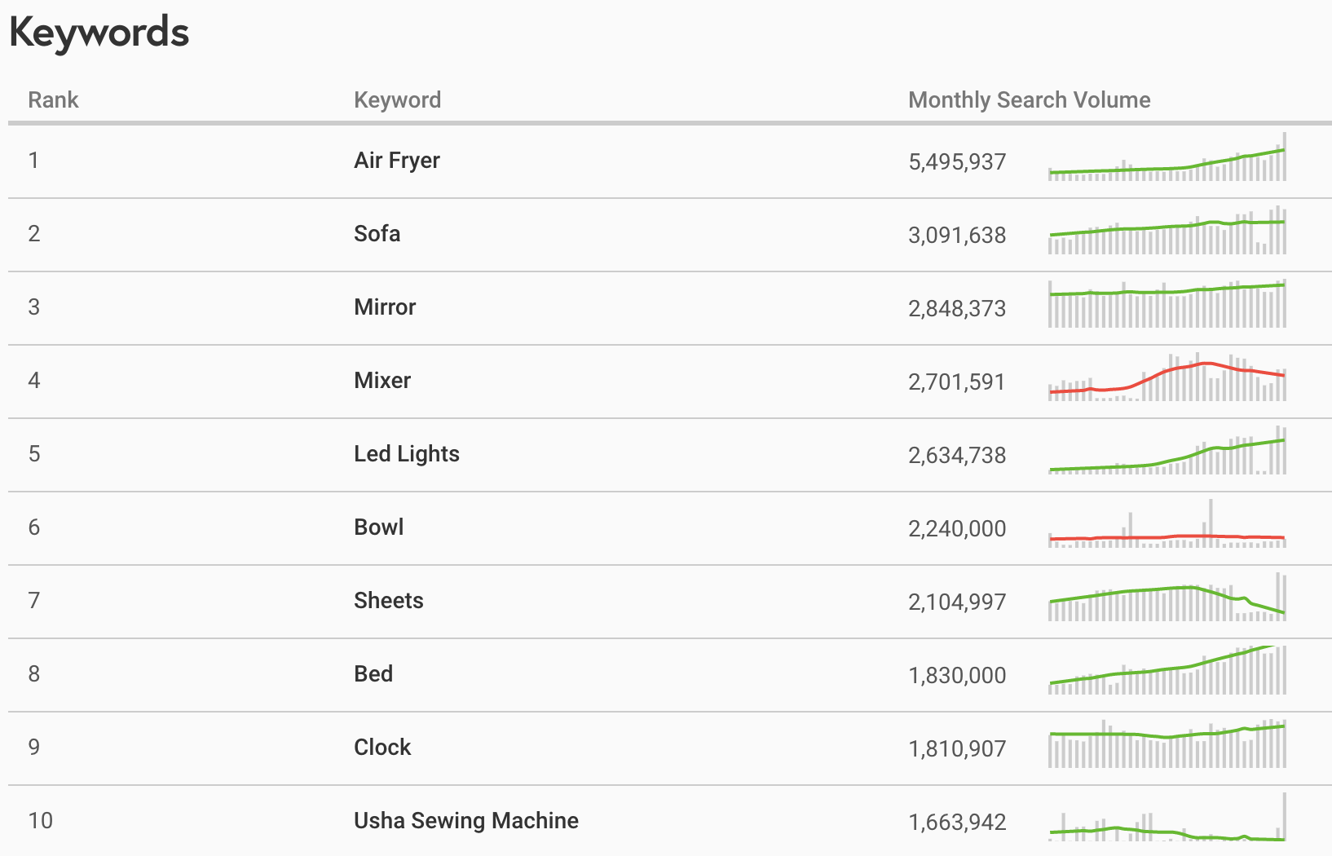Open the Usha Sewing Machine sparkline
The height and width of the screenshot is (856, 1332).
(x=1167, y=817)
